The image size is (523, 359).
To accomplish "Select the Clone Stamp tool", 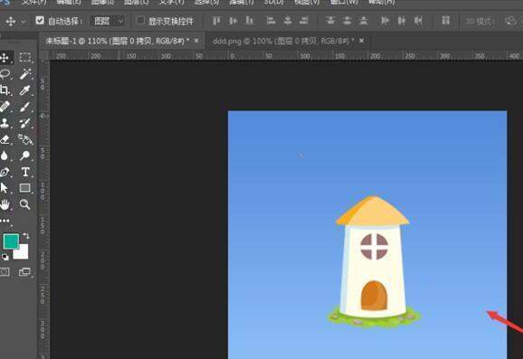I will pyautogui.click(x=5, y=123).
